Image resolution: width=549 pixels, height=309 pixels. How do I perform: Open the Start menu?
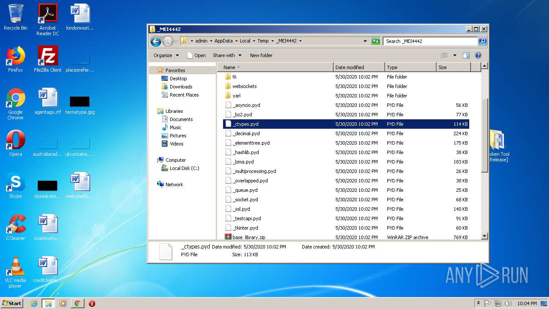12,303
